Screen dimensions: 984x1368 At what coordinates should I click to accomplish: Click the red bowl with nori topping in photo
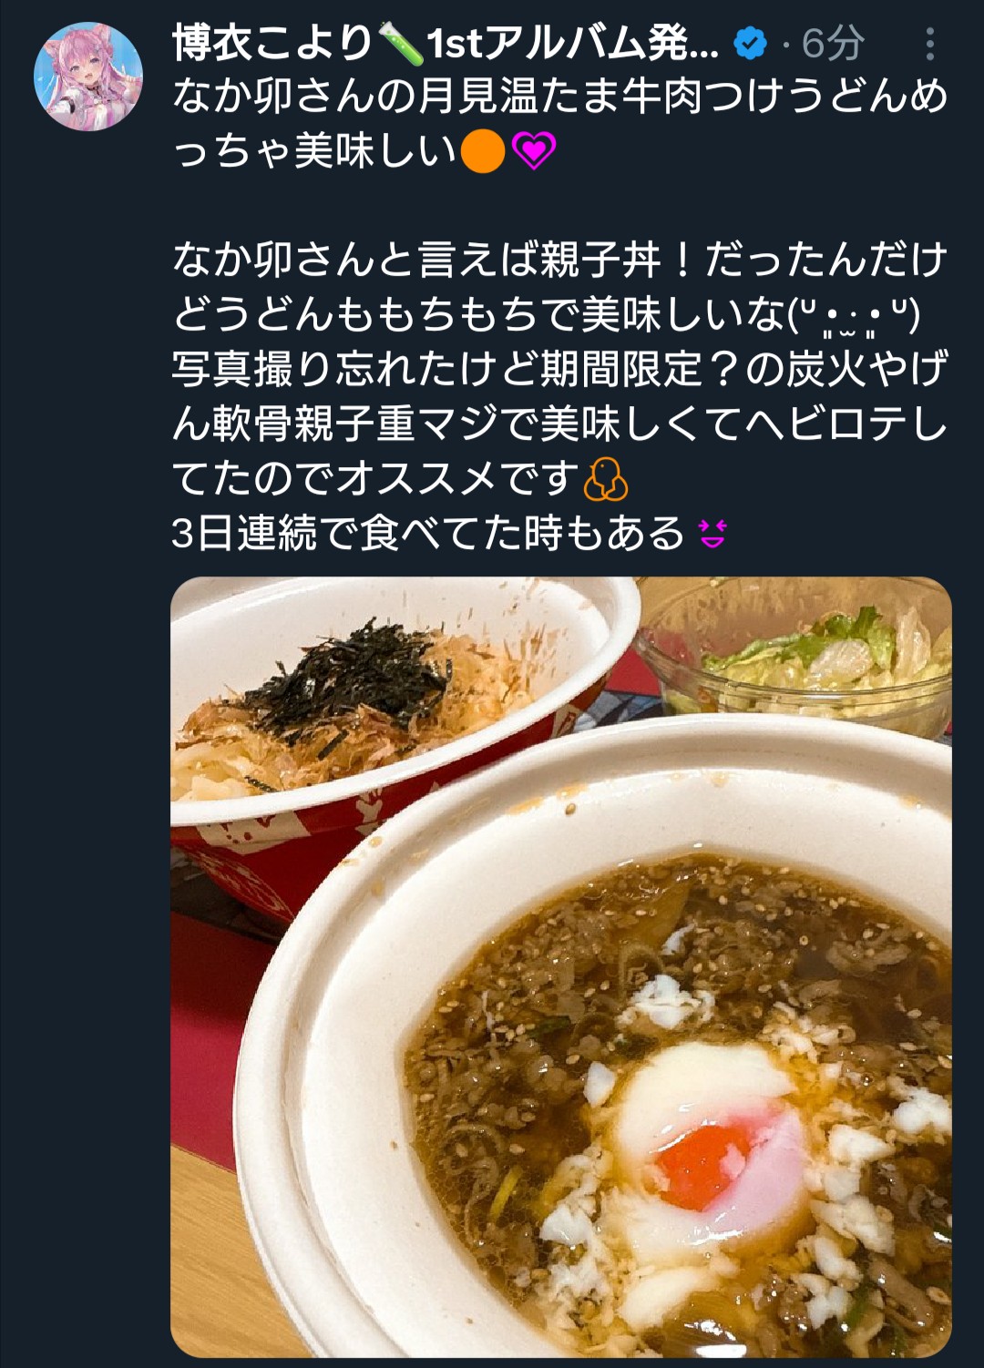click(x=392, y=729)
